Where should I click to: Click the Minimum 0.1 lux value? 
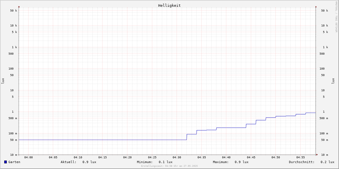coord(166,162)
